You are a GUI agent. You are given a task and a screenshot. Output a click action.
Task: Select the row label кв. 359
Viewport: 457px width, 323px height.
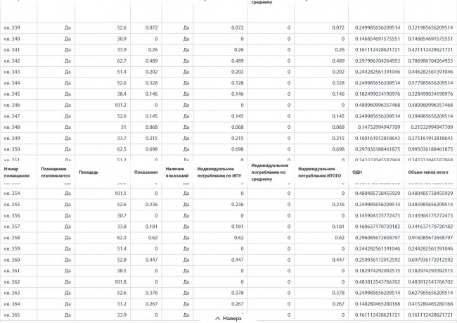[12, 248]
